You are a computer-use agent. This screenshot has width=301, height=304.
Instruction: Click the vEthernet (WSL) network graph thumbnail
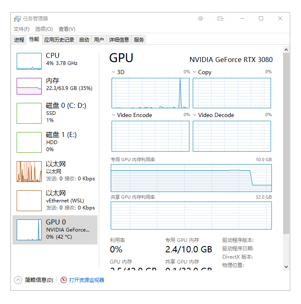(29, 201)
